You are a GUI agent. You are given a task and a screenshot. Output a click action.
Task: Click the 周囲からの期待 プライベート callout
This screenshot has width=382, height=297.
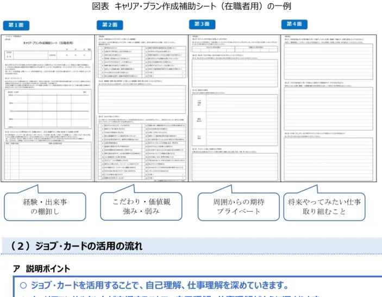239,207
